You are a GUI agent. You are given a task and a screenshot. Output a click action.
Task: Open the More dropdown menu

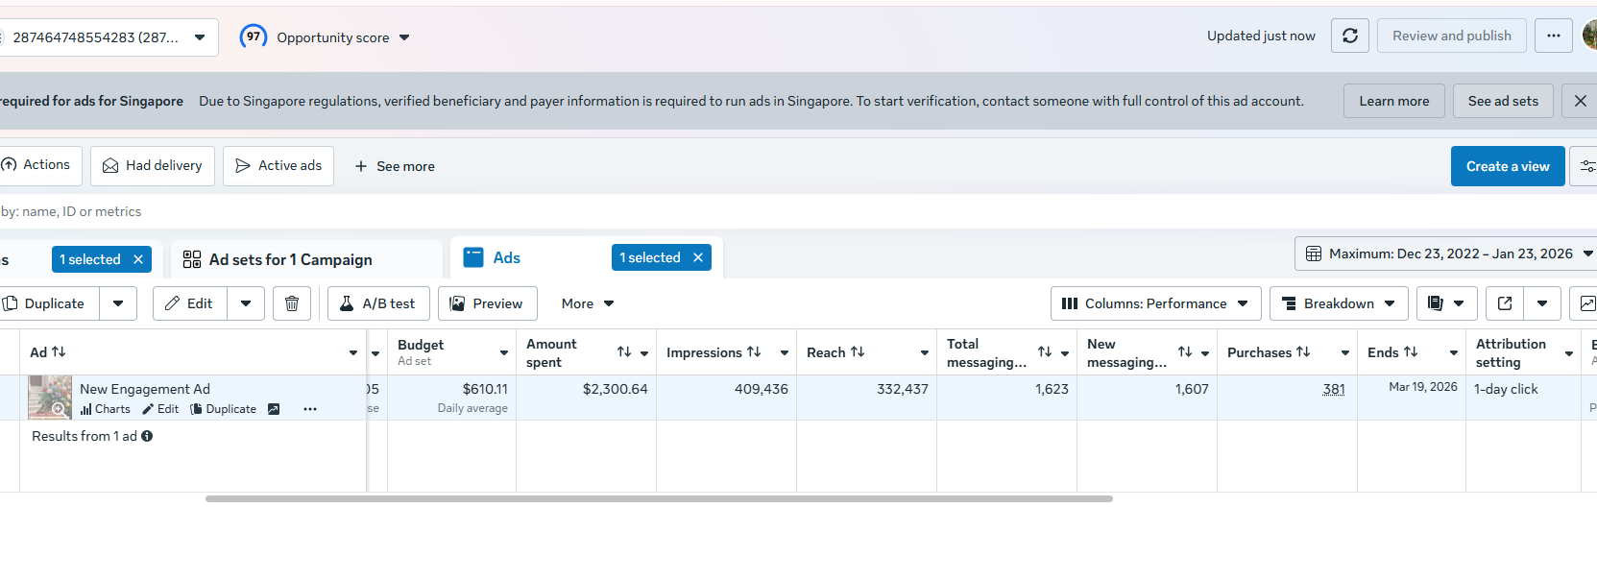pos(587,303)
